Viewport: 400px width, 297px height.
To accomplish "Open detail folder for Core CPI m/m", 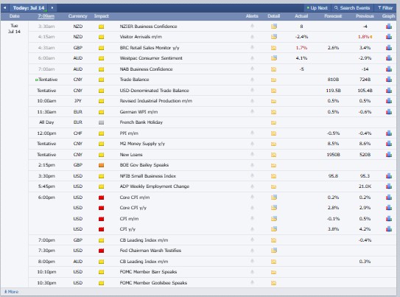I will pos(274,198).
